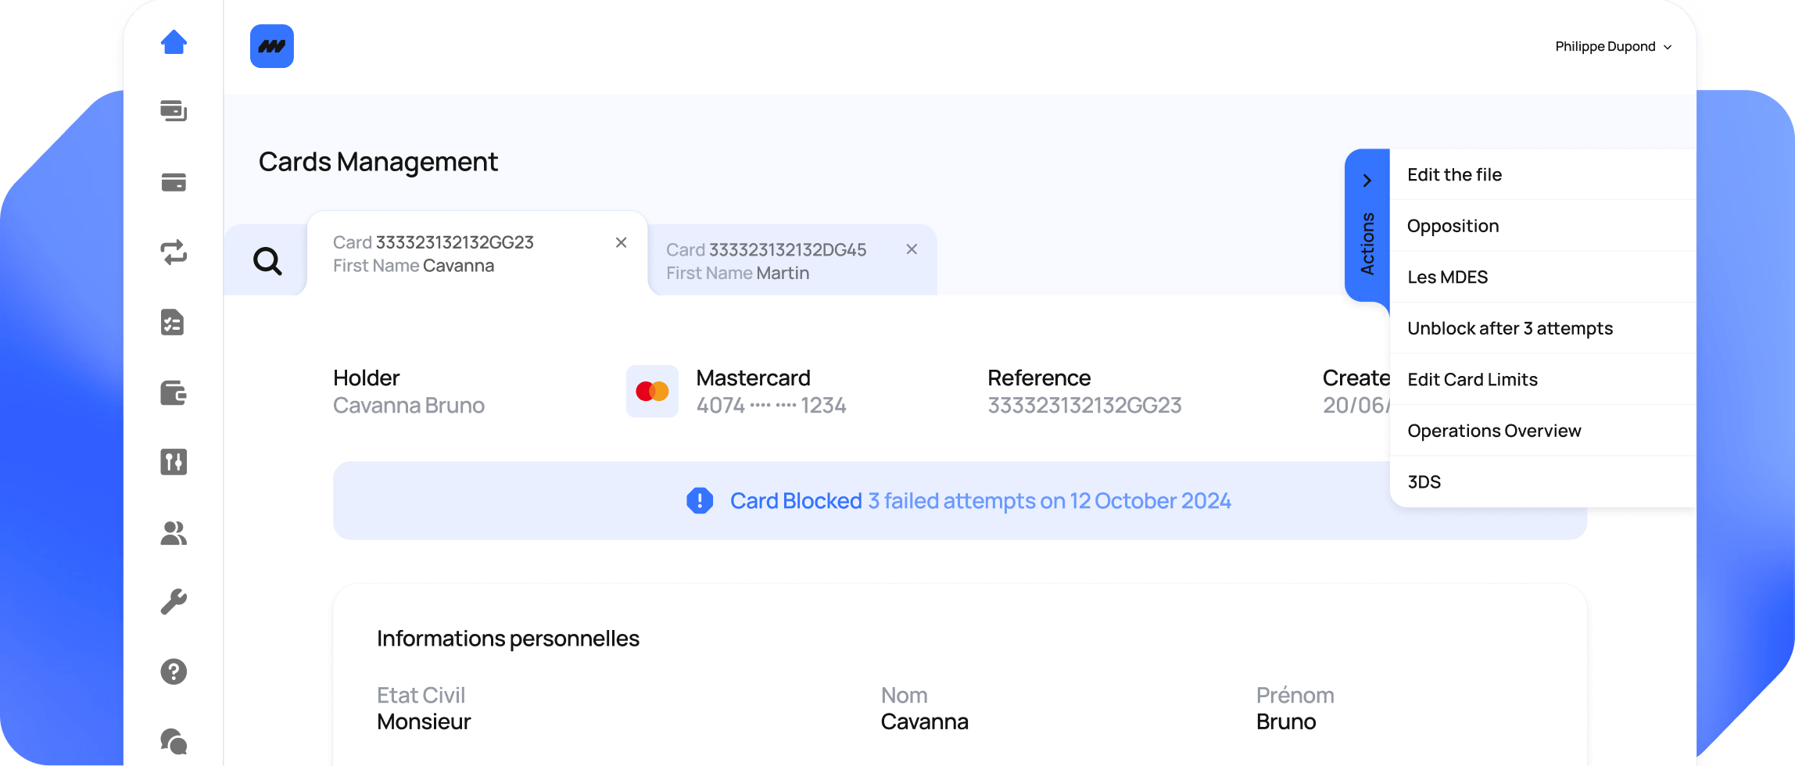The height and width of the screenshot is (766, 1795).
Task: Collapse the Actions panel chevron
Action: (x=1367, y=181)
